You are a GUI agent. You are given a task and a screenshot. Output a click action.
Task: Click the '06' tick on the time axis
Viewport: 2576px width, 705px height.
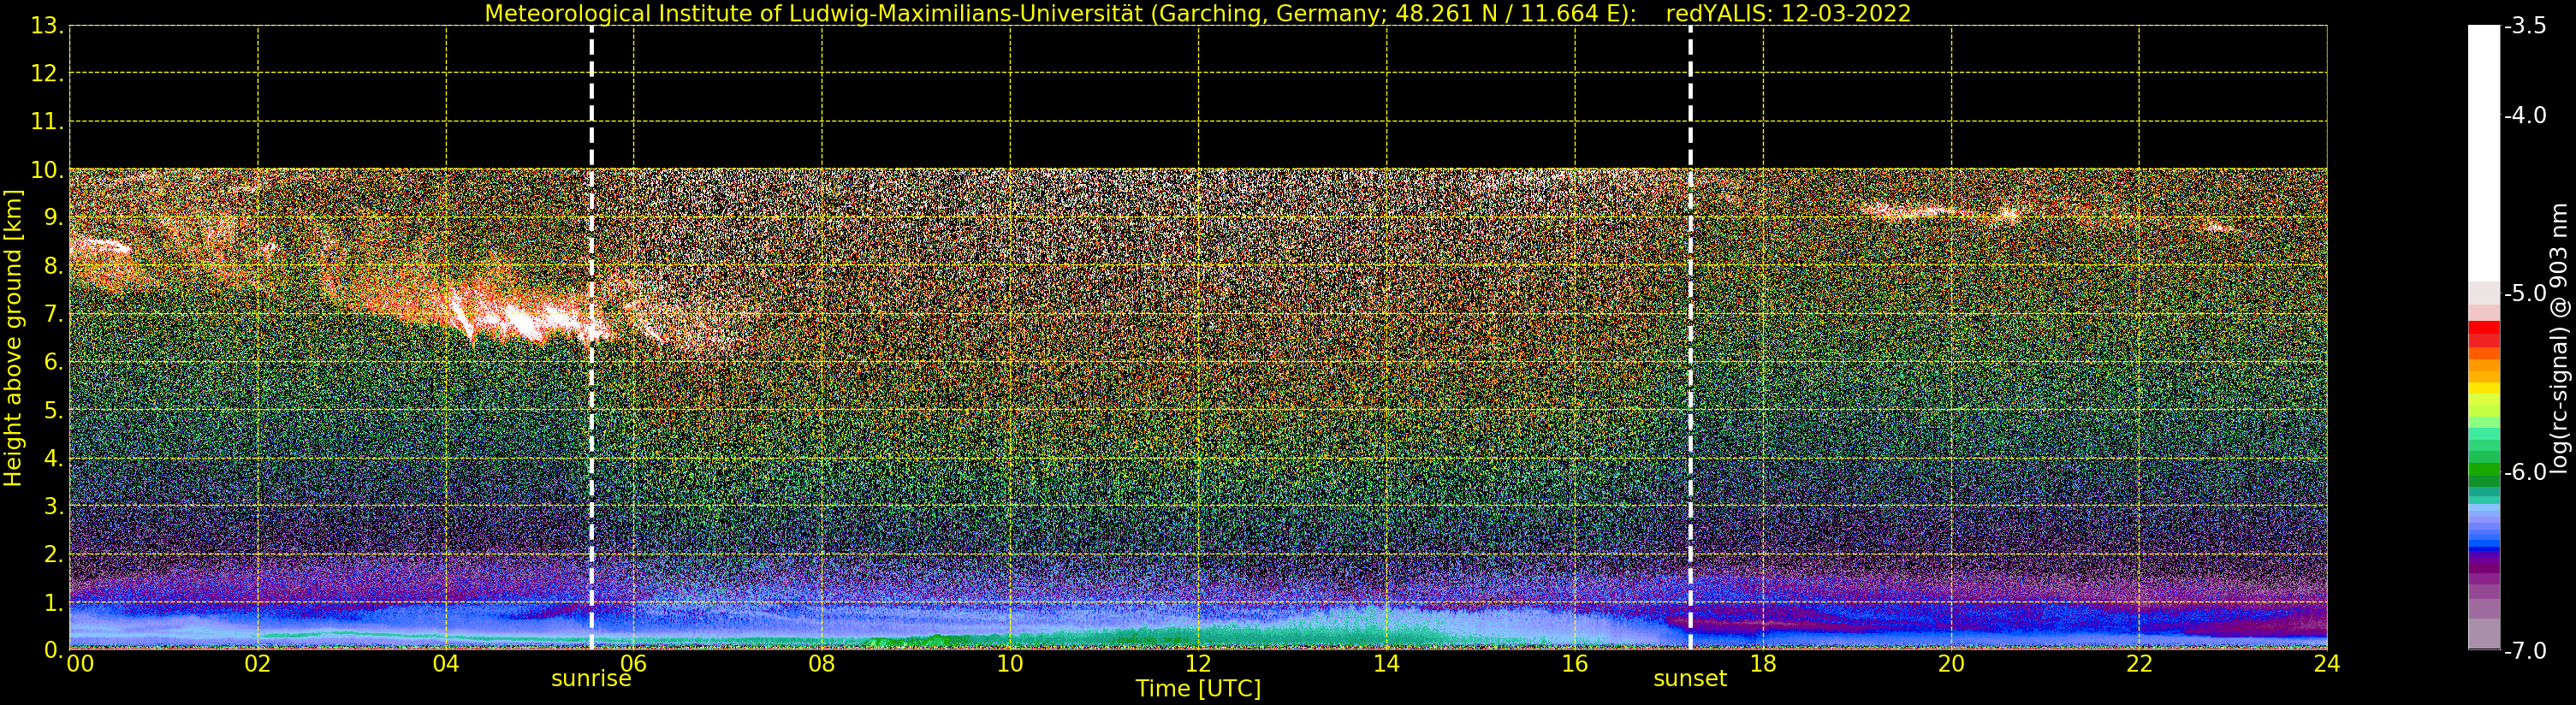click(x=634, y=663)
